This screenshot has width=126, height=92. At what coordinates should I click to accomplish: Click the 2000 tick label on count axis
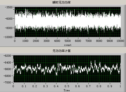[x=36, y=41]
